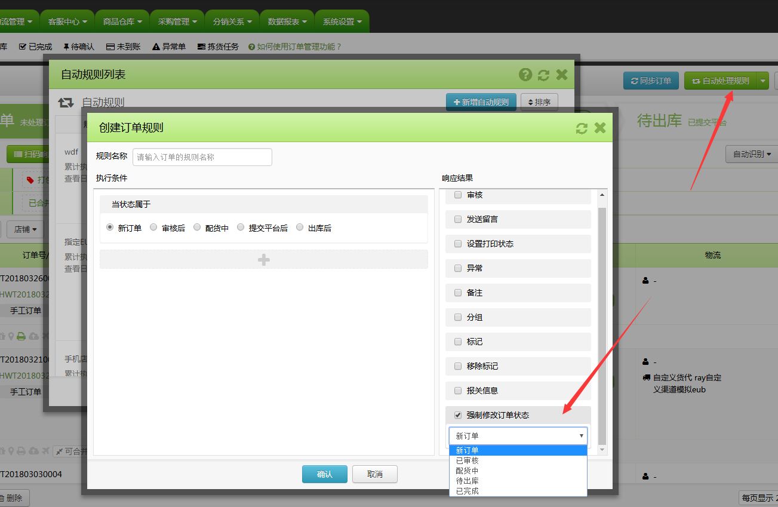Close the 创建订单规则 dialog
Viewport: 778px width, 507px height.
point(600,128)
